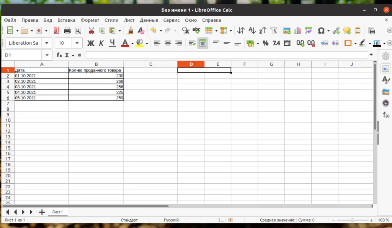This screenshot has width=392, height=228.
Task: Switch to the Лист1 sheet tab
Action: 57,212
